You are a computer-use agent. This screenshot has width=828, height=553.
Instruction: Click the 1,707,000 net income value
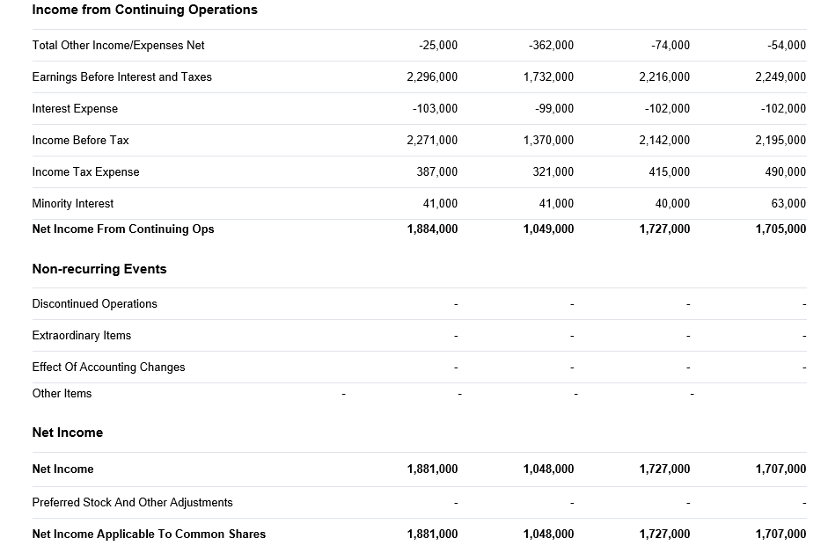[780, 469]
